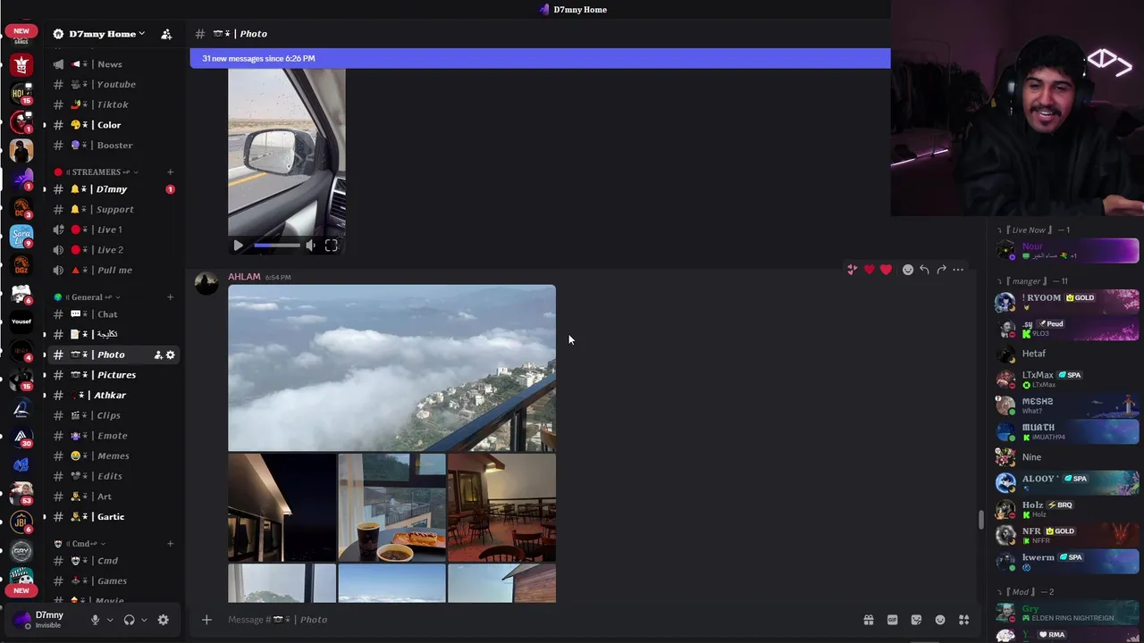Open the gift icon in the message bar

[868, 620]
